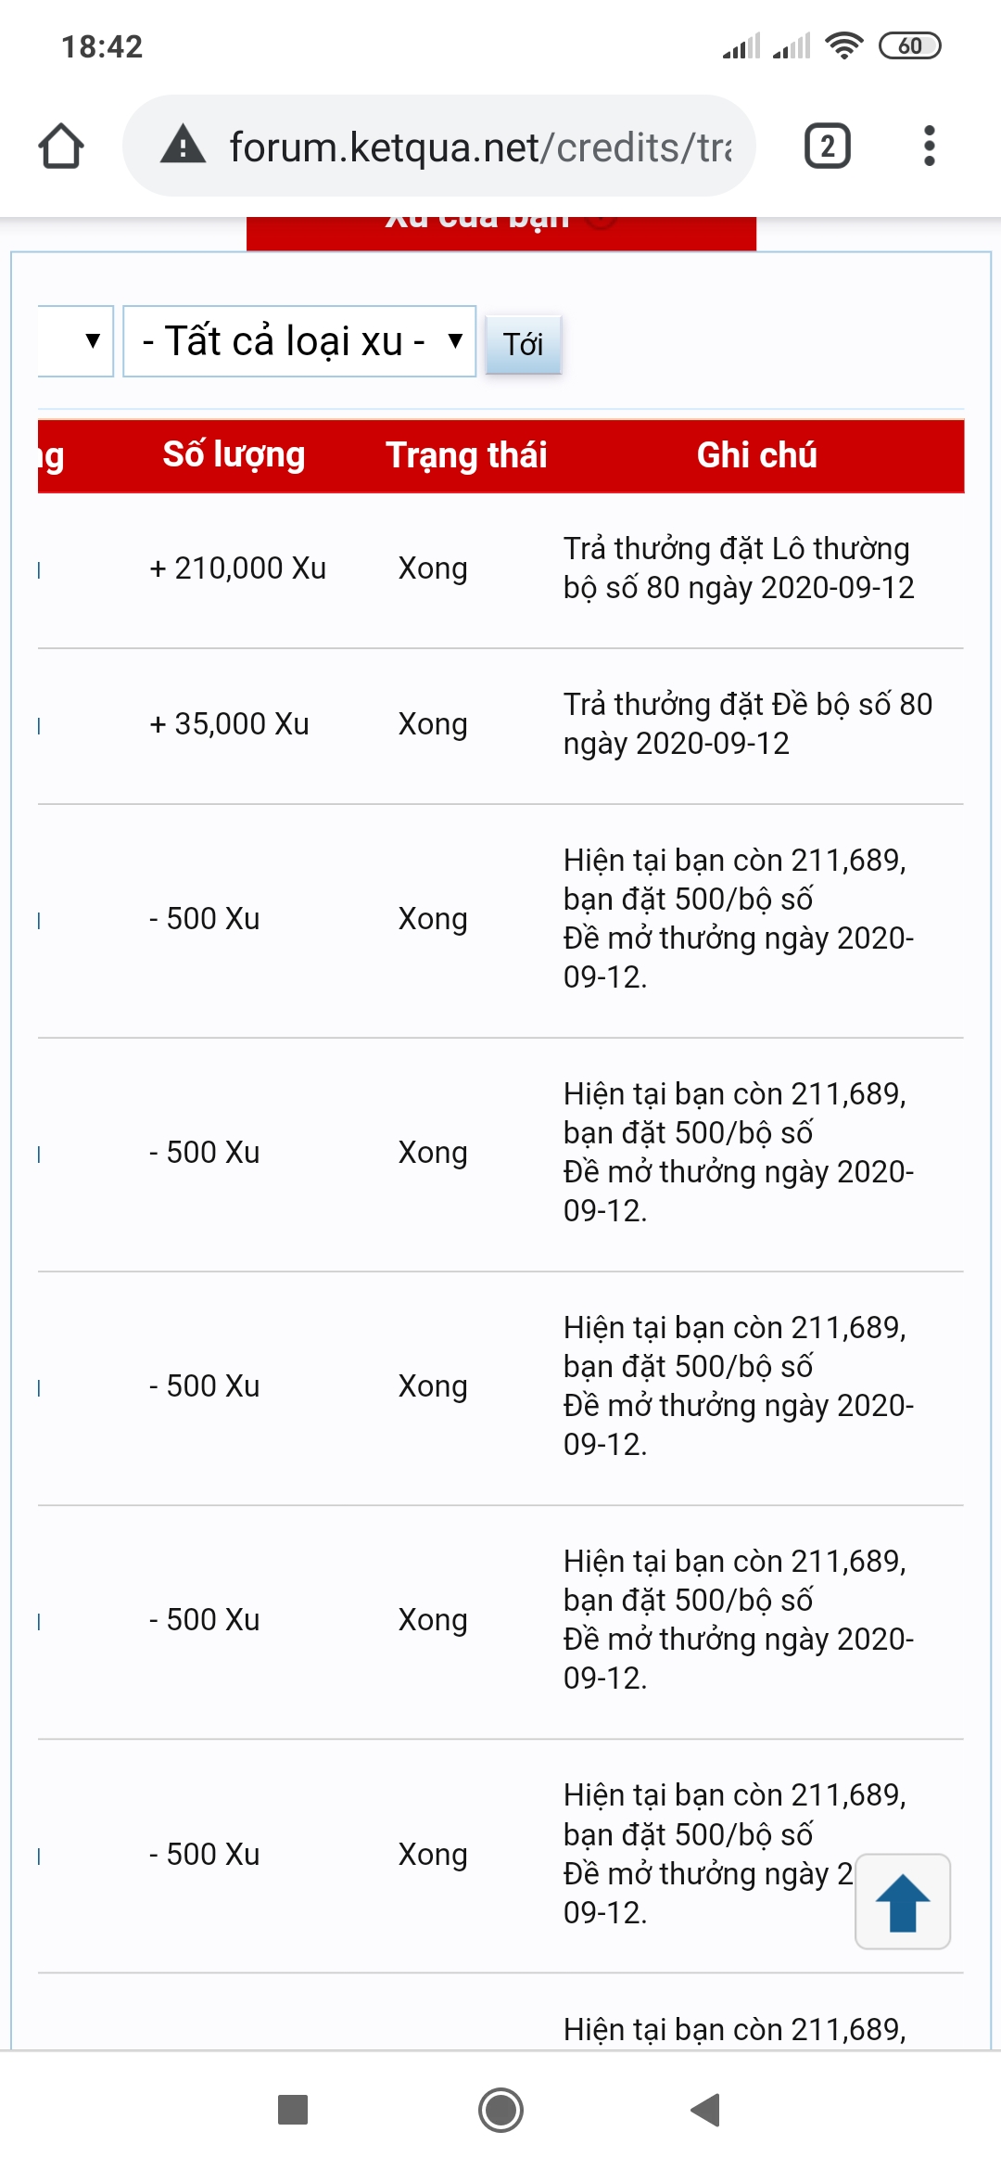Open the browser three-dot overflow menu
This screenshot has height=2170, width=1001.
coord(929,147)
